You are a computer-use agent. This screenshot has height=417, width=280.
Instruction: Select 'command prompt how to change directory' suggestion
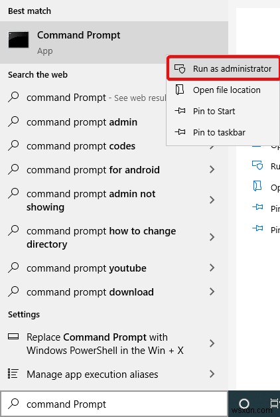[114, 237]
